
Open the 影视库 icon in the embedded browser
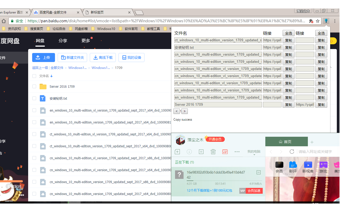(x=308, y=167)
